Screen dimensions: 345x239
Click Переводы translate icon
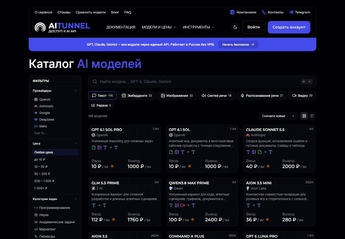click(x=36, y=236)
